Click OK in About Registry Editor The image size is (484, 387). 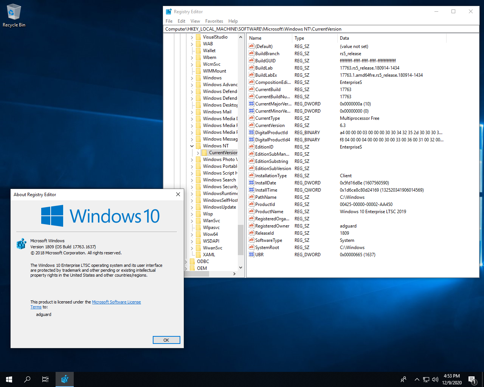coord(166,340)
